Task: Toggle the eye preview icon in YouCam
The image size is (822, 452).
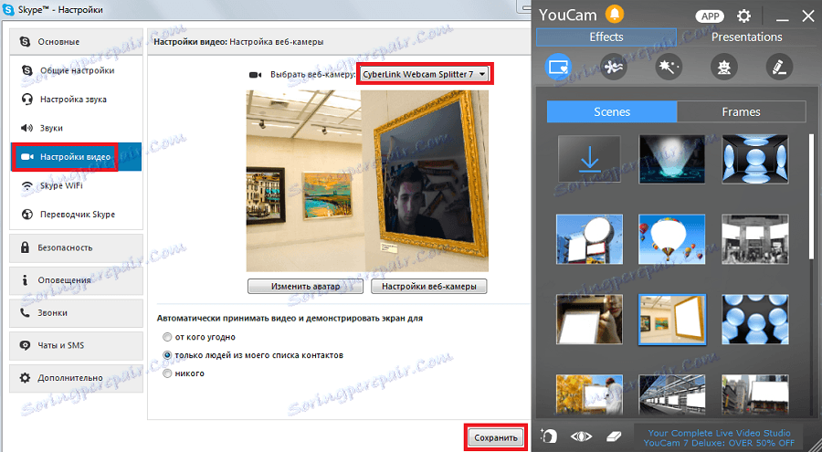Action: pos(581,436)
